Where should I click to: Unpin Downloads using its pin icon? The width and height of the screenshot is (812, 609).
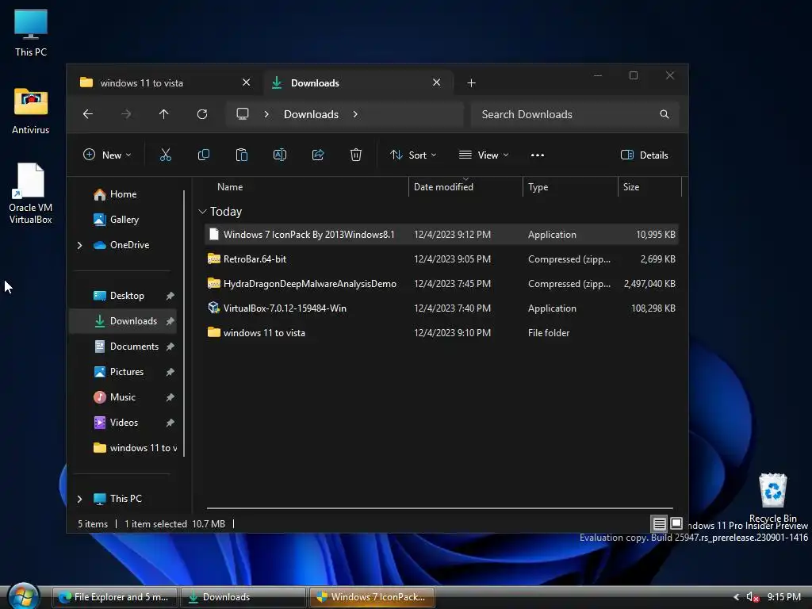170,321
